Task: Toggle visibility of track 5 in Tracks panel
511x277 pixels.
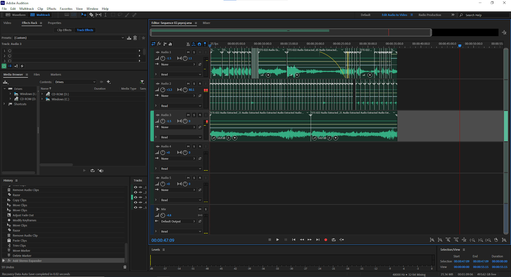Action: point(135,207)
